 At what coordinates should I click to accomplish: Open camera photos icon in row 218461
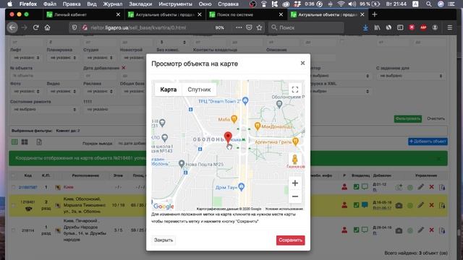(399, 205)
